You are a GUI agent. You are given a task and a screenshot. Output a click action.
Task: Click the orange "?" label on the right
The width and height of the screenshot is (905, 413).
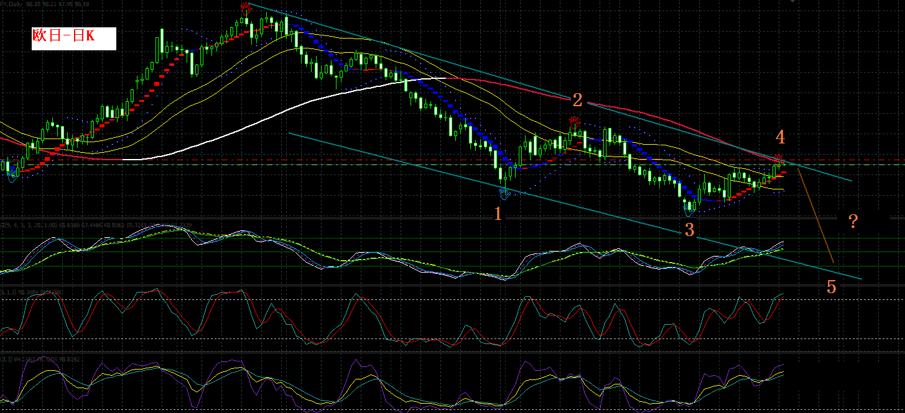click(x=853, y=220)
